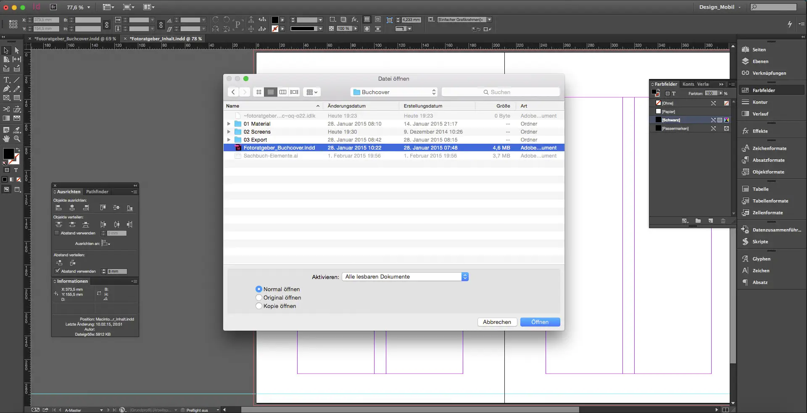Select the Zoom tool
This screenshot has width=807, height=413.
pyautogui.click(x=17, y=139)
